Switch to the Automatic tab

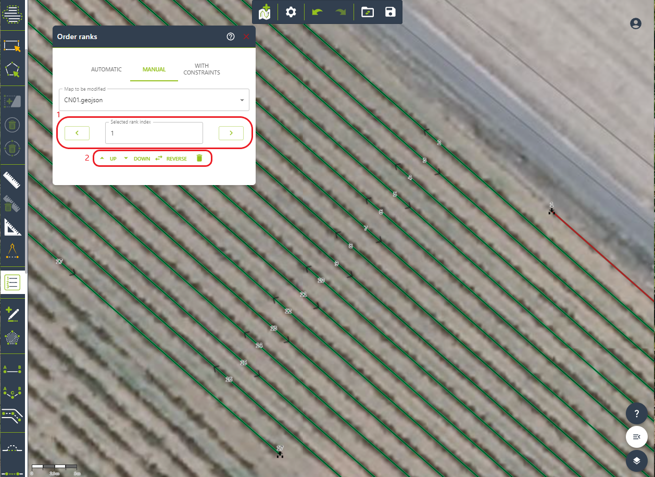[106, 69]
